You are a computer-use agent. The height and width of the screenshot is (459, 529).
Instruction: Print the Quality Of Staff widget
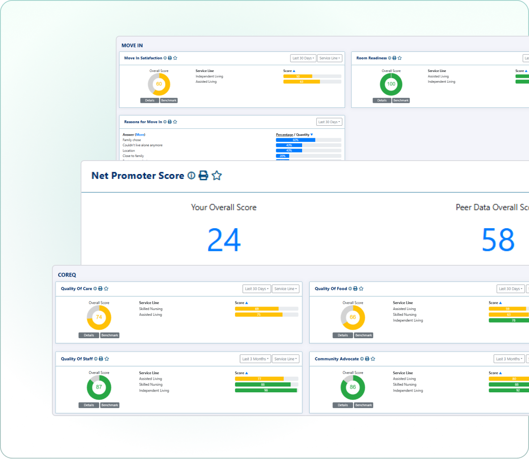(101, 359)
